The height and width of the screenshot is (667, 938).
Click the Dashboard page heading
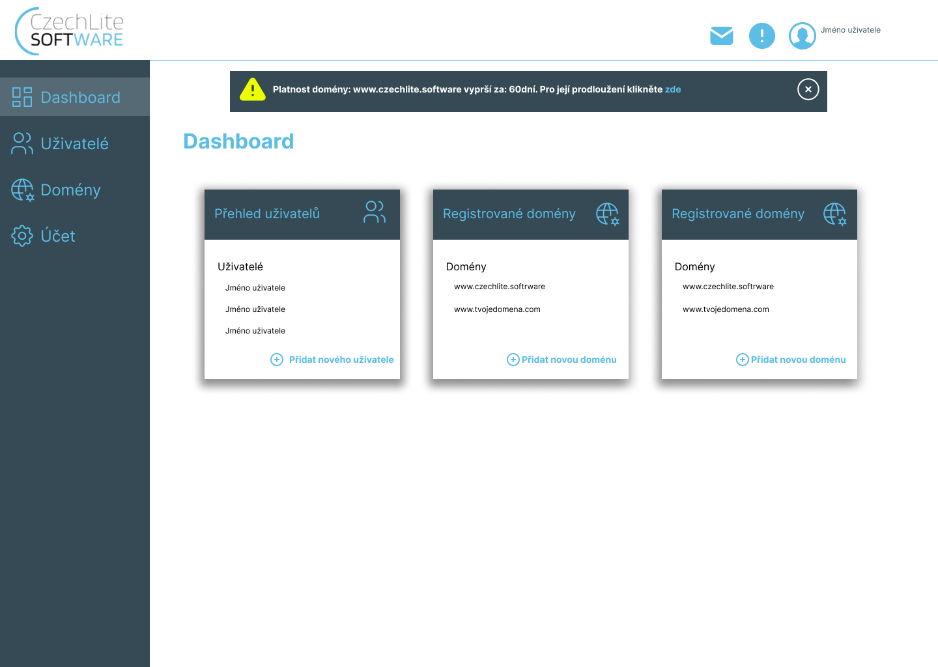(x=238, y=141)
